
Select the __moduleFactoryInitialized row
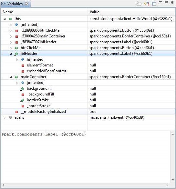[x=88, y=112]
